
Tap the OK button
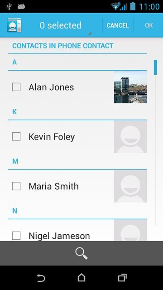[149, 25]
